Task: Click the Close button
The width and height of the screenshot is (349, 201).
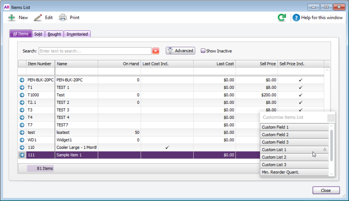Action: (326, 191)
